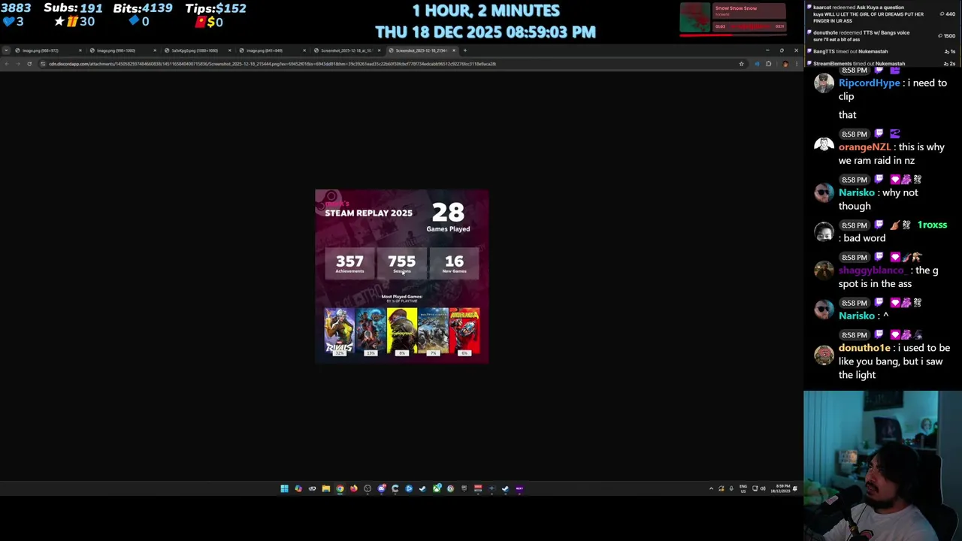The height and width of the screenshot is (541, 962).
Task: Open Firefox from the taskbar
Action: point(353,488)
